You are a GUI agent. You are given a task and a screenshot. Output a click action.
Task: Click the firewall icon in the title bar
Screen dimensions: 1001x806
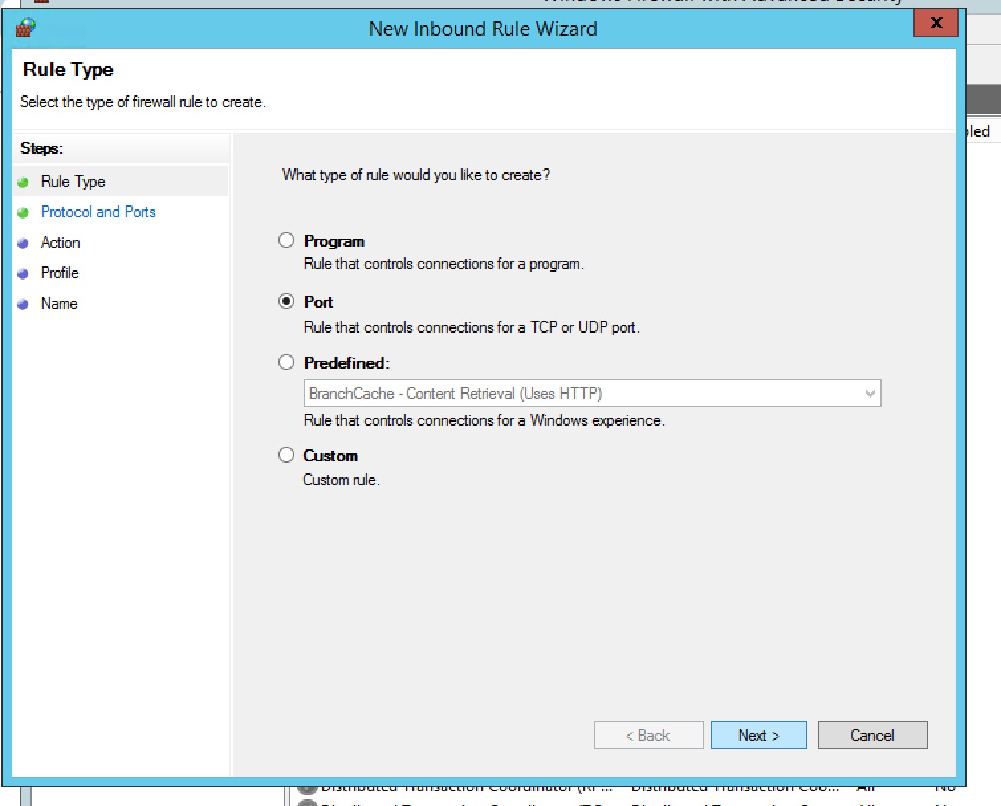click(25, 29)
